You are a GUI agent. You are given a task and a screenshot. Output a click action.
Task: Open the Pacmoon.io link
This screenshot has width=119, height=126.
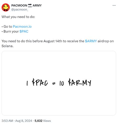coord(22,27)
